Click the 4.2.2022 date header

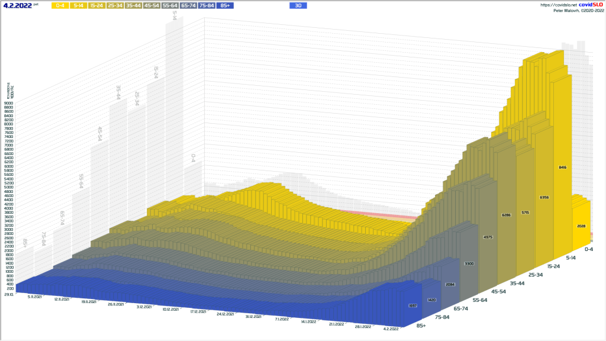[17, 5]
